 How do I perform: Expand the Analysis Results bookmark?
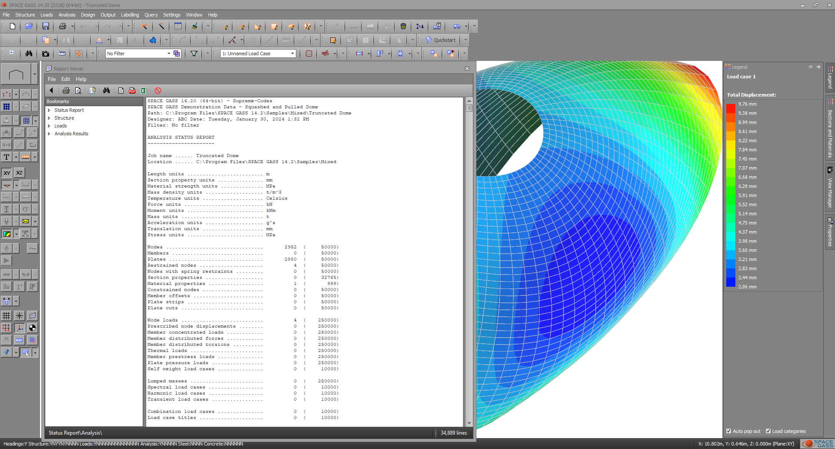click(49, 134)
